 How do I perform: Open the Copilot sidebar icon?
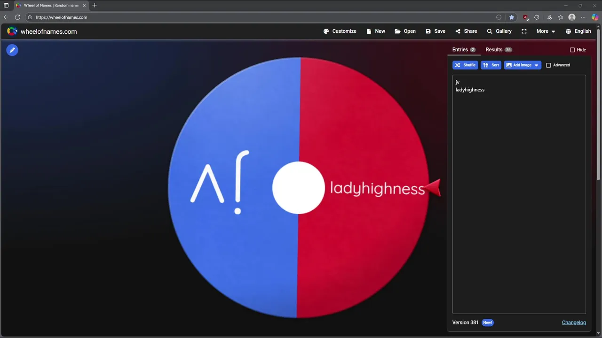[595, 17]
